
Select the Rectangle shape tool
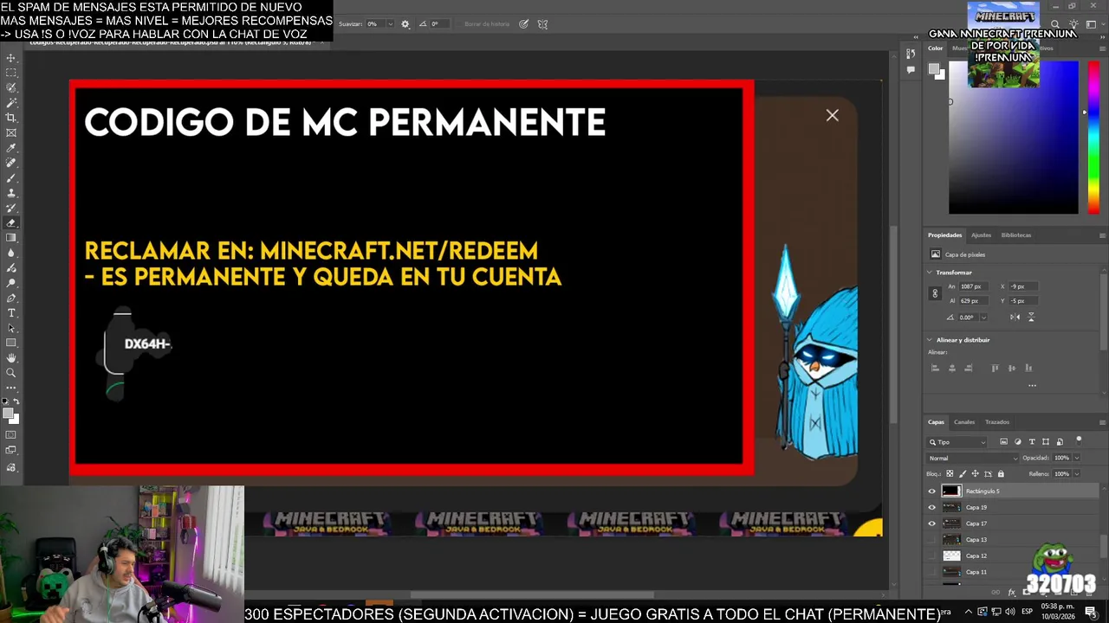click(11, 343)
